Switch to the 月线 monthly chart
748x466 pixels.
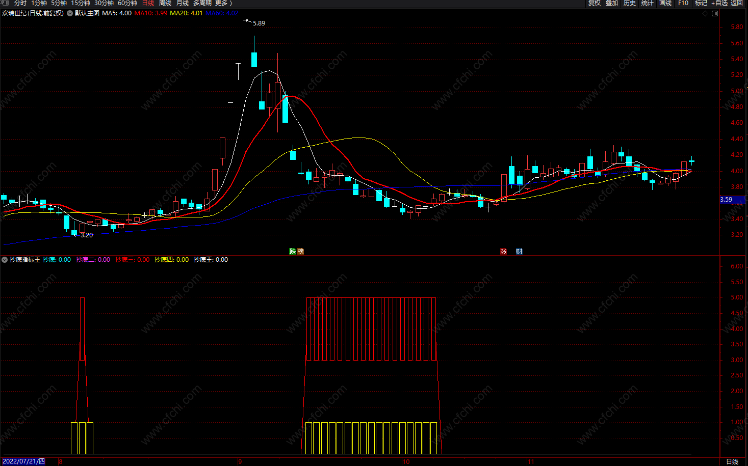(183, 3)
